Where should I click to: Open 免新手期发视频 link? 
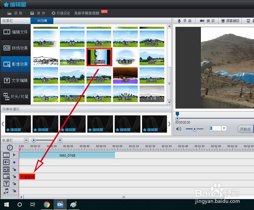87,13
